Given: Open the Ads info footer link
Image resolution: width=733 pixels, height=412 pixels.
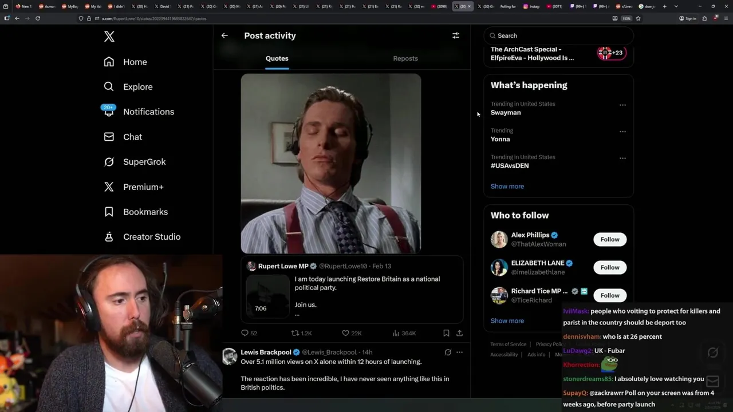Looking at the screenshot, I should [x=537, y=355].
